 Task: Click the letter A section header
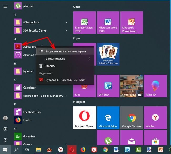[15, 39]
